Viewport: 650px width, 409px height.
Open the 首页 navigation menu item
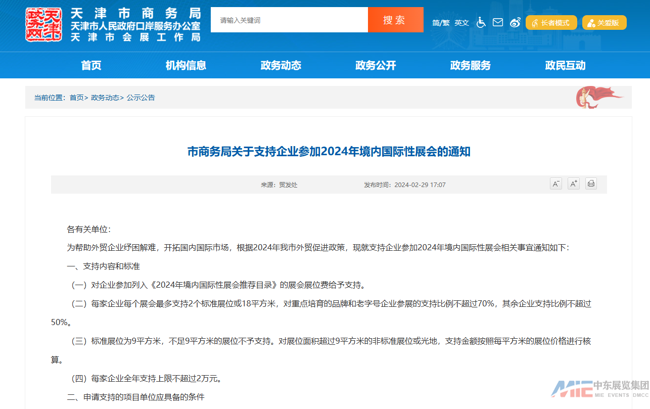coord(91,65)
